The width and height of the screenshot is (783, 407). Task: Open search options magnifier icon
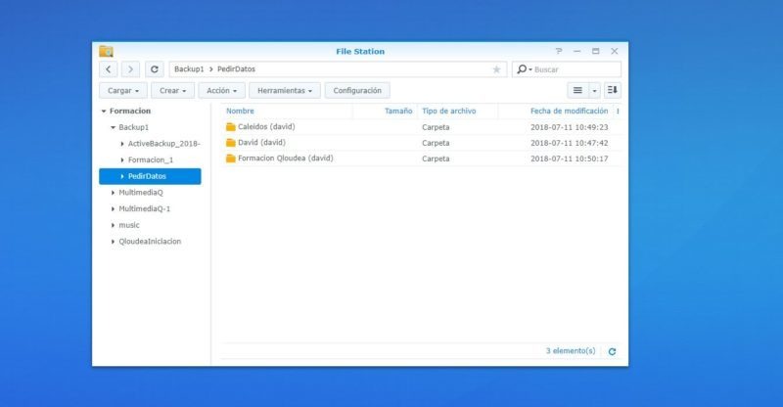(524, 69)
